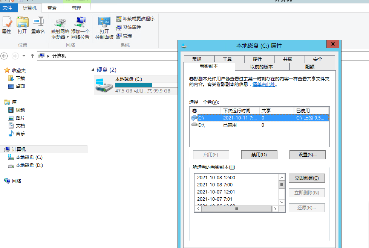Click the up one level arrow
The height and width of the screenshot is (248, 369).
click(32, 56)
